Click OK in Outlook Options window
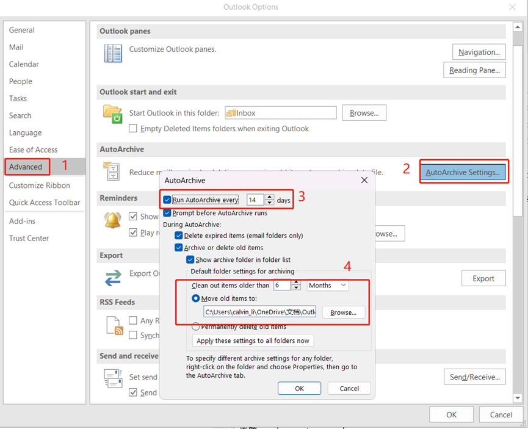 [x=451, y=414]
